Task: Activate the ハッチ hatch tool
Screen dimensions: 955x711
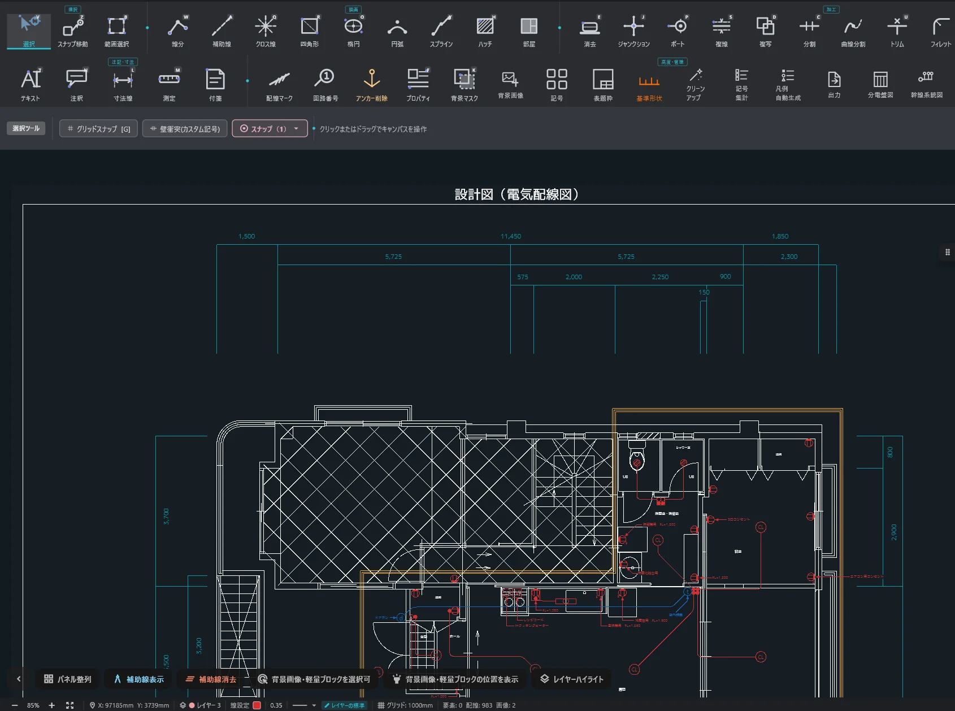Action: (x=485, y=31)
